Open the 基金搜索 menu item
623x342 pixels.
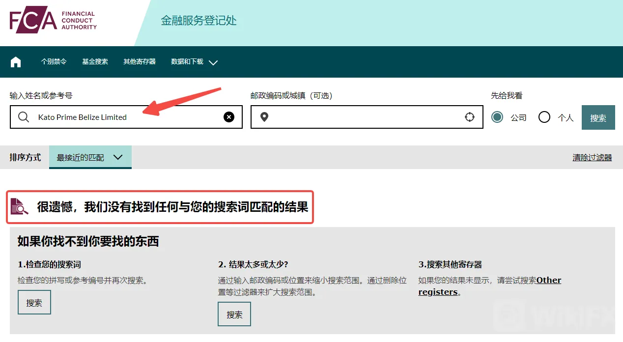(x=95, y=62)
